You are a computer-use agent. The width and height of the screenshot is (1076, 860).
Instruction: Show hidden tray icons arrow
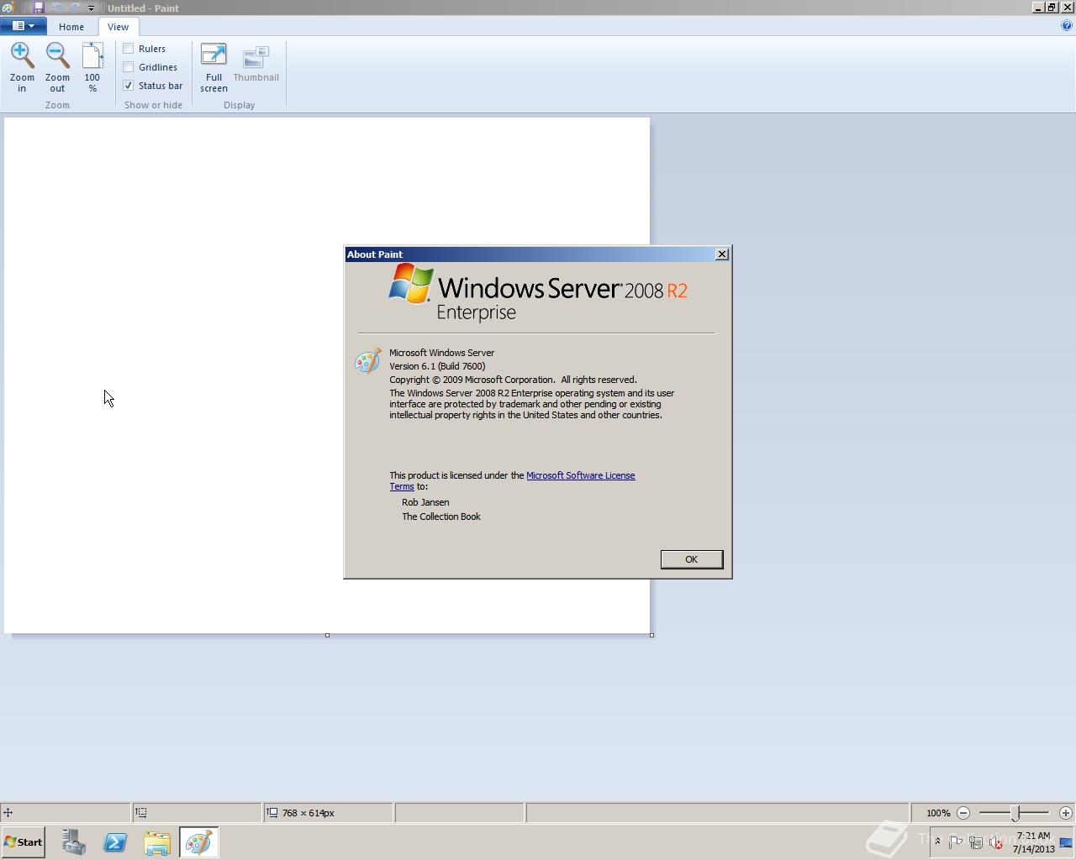click(x=937, y=842)
